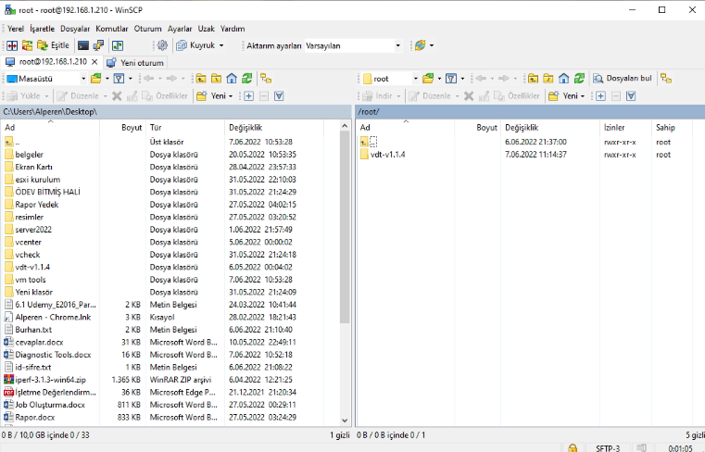This screenshot has height=452, width=705.
Task: Click the Keep Remote Directory Updated icon
Action: coord(118,45)
